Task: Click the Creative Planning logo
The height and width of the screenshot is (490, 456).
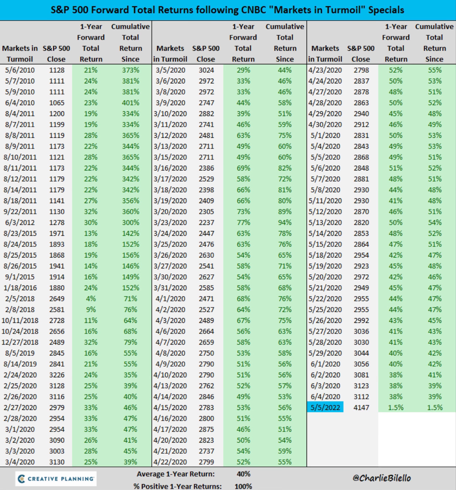Action: point(56,479)
